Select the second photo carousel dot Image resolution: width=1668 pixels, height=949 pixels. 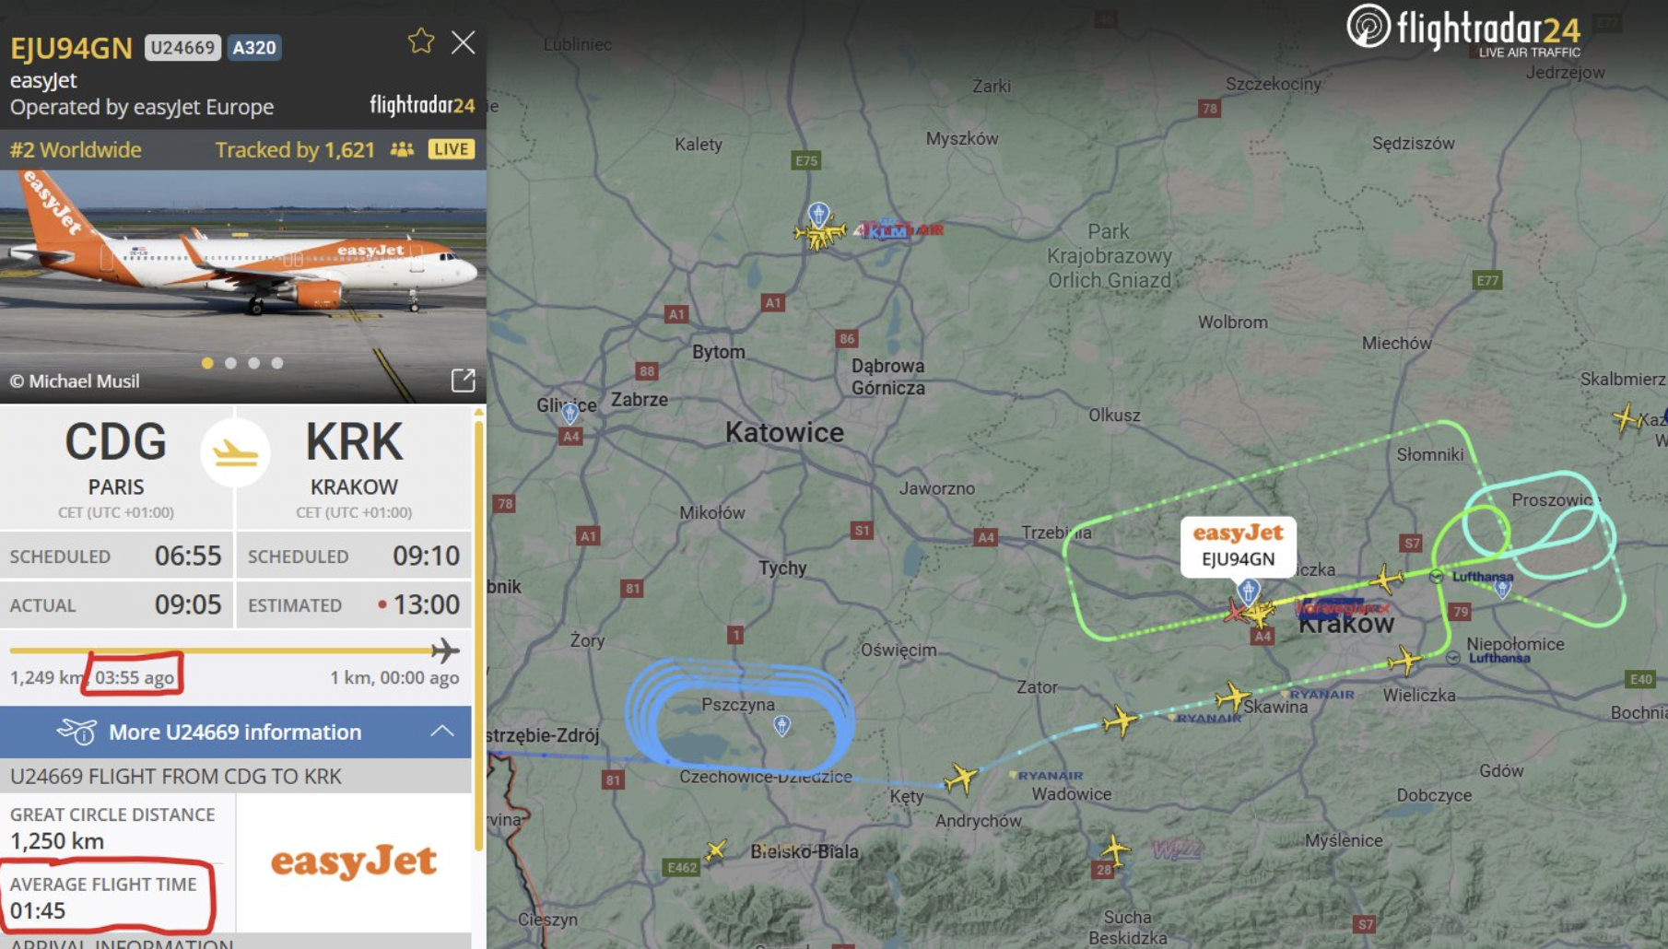230,363
